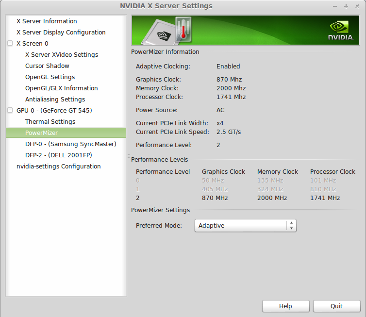This screenshot has width=366, height=317.
Task: Click the Power Source AC value
Action: click(220, 110)
